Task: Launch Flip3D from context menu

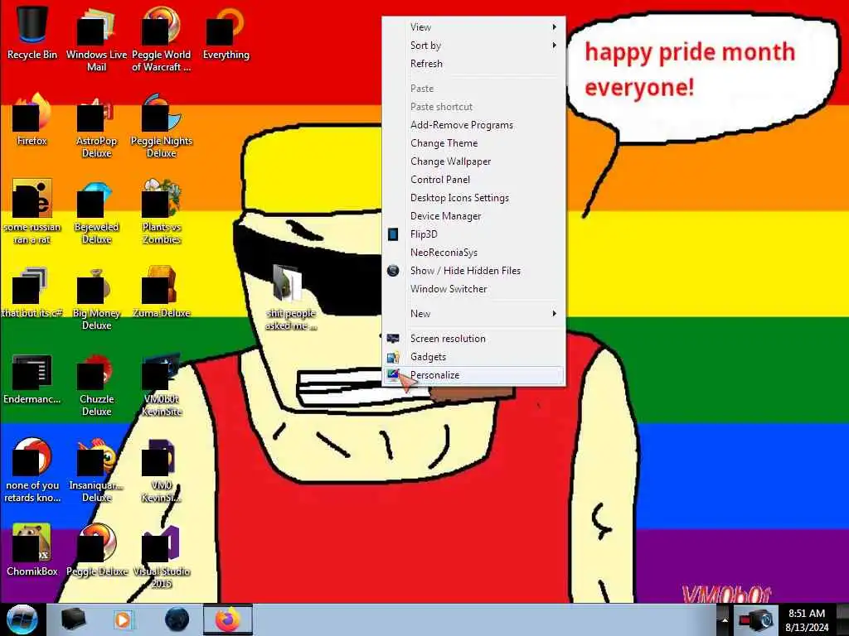Action: 474,234
